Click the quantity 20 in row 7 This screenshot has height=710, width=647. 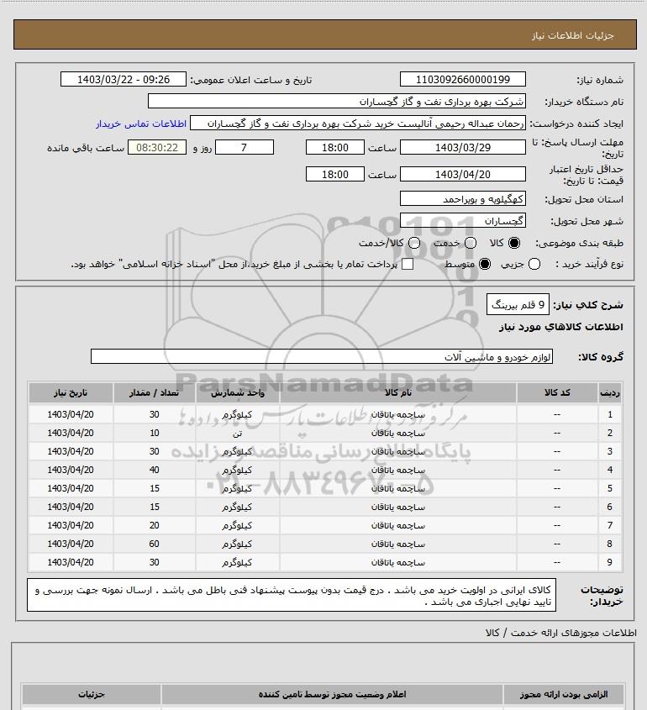coord(154,525)
